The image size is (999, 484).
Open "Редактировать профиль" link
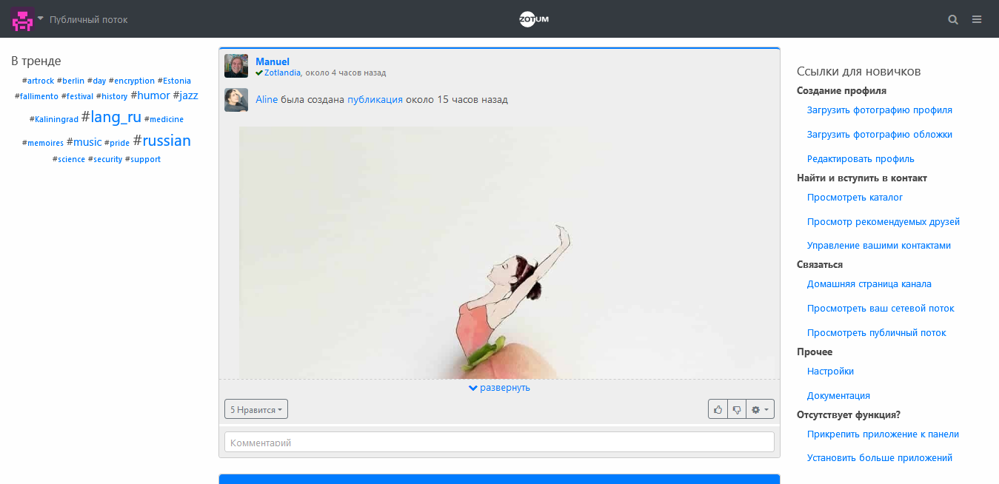tap(861, 159)
